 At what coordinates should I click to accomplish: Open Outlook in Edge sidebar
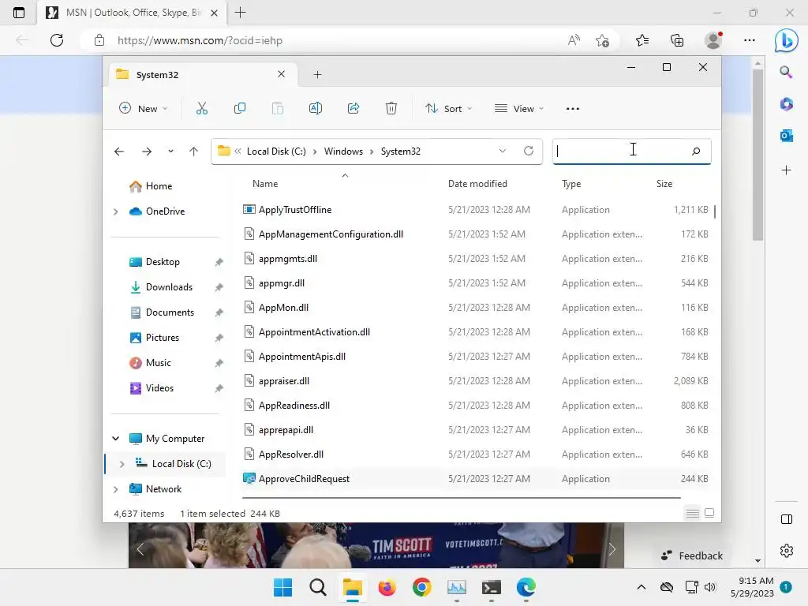point(787,136)
